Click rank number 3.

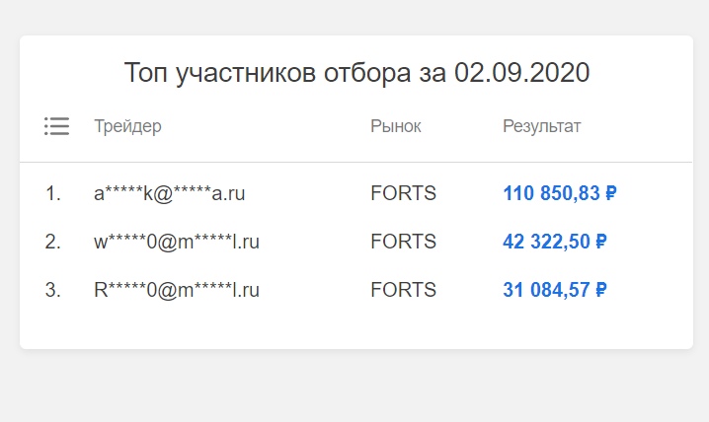coord(53,290)
